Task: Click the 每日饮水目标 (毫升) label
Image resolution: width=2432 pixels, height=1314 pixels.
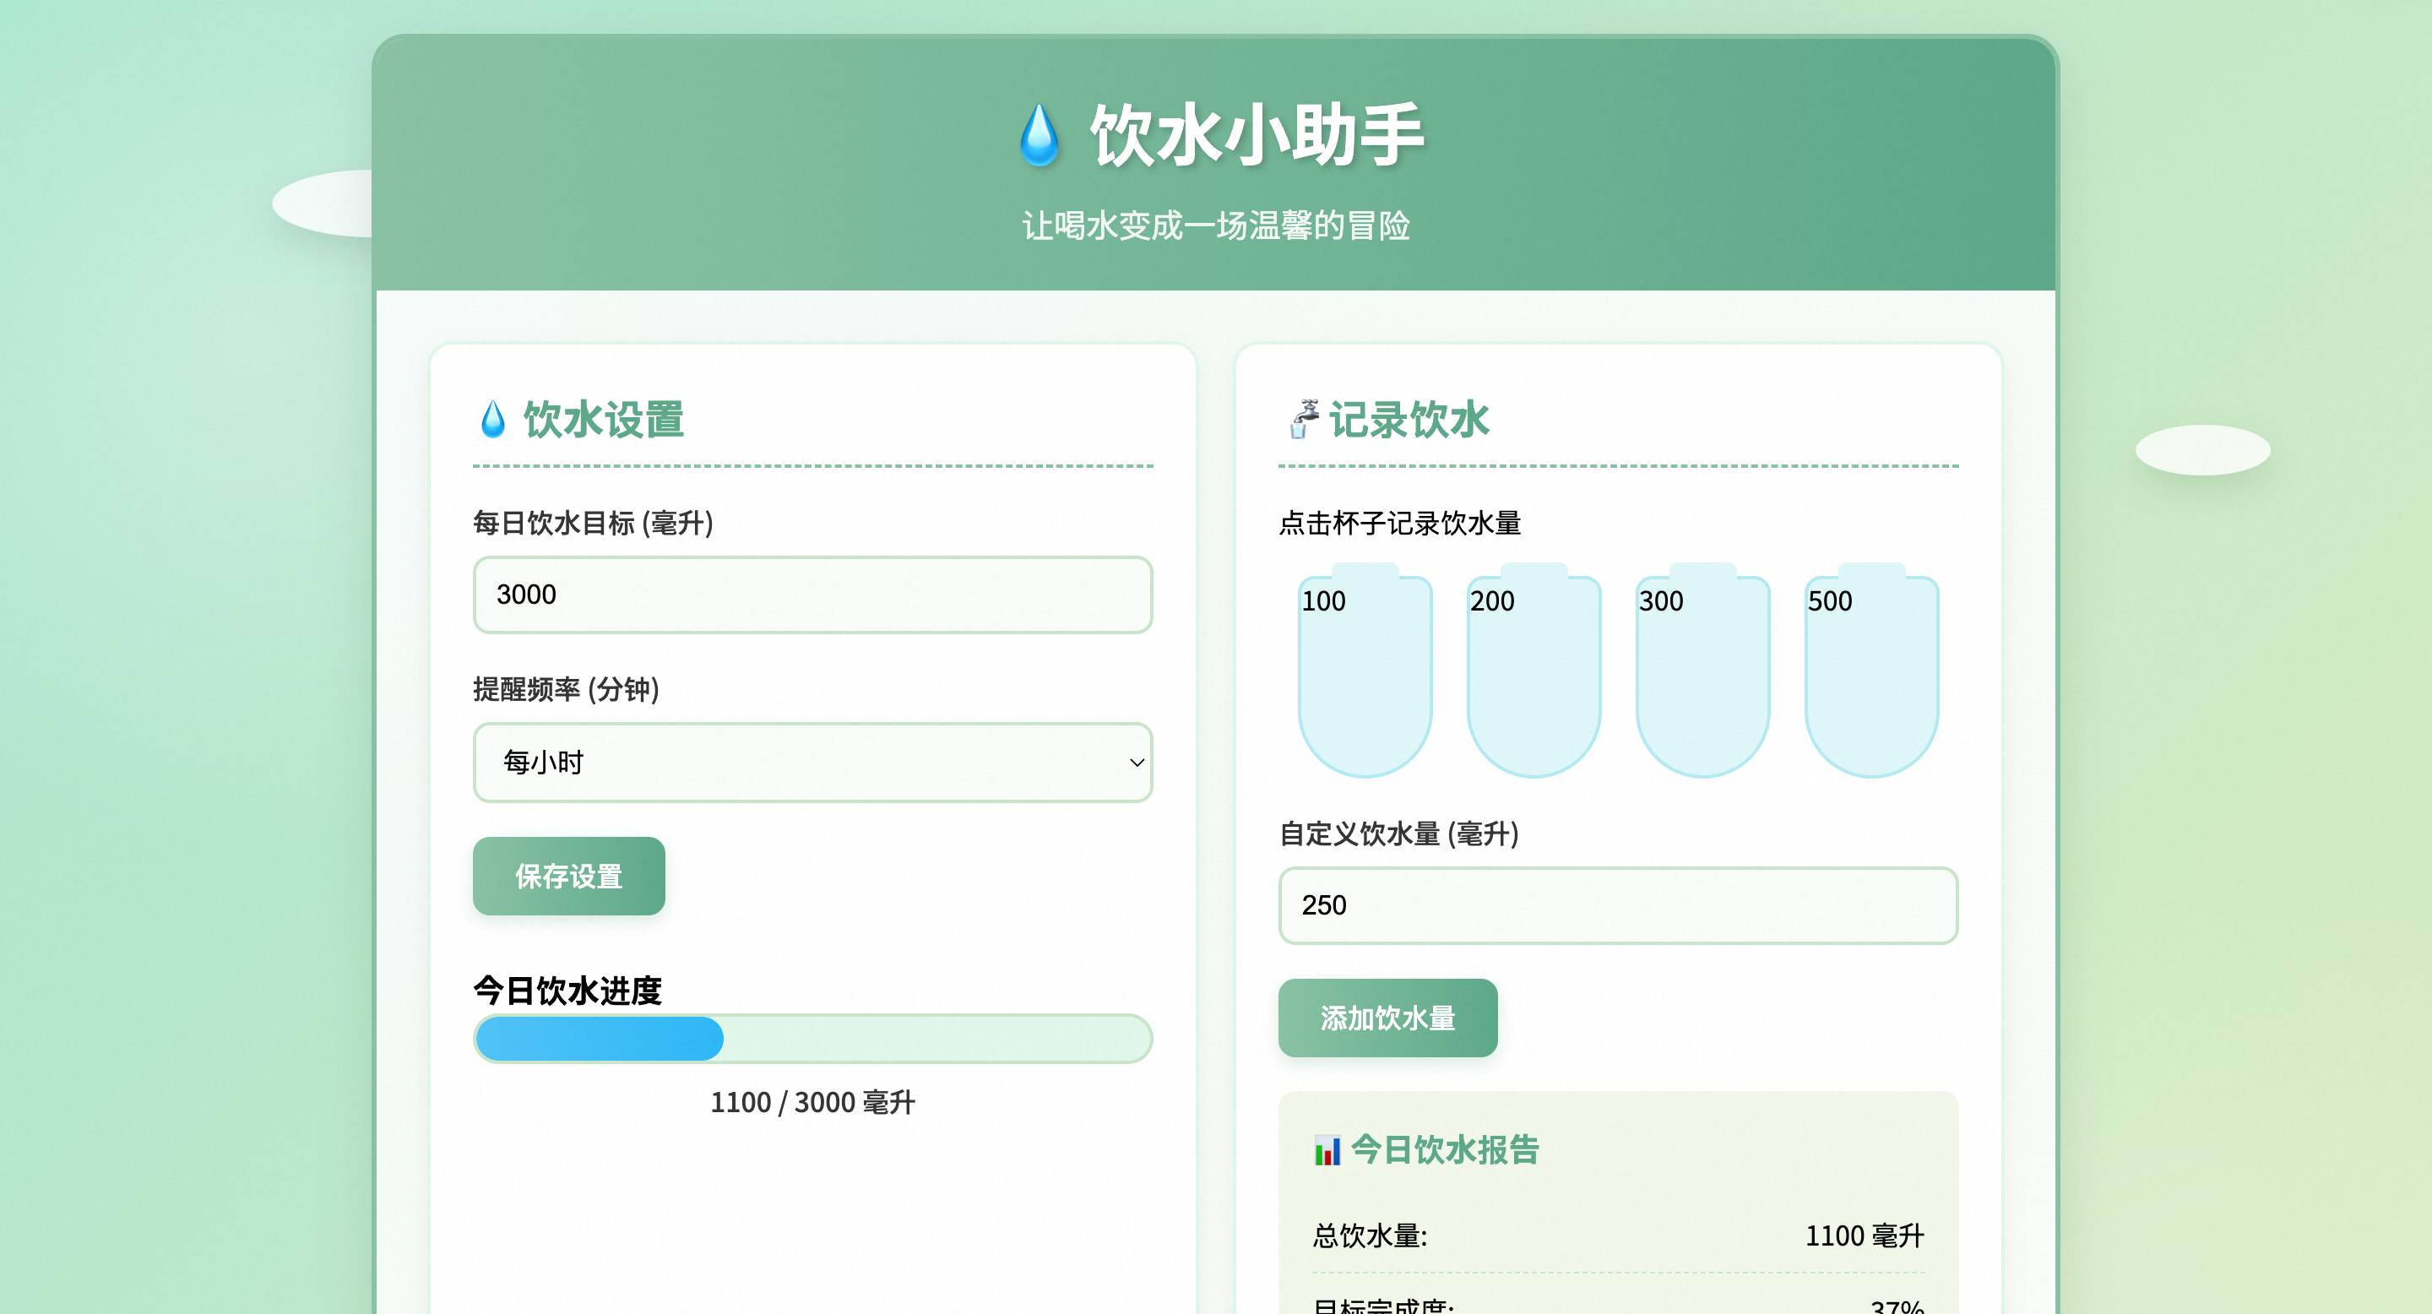Action: pyautogui.click(x=593, y=522)
